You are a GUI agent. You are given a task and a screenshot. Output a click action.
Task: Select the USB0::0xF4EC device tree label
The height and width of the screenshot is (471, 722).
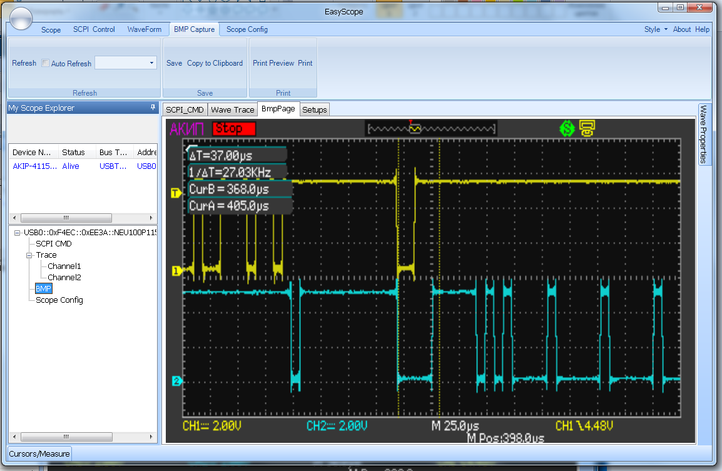[x=90, y=233]
